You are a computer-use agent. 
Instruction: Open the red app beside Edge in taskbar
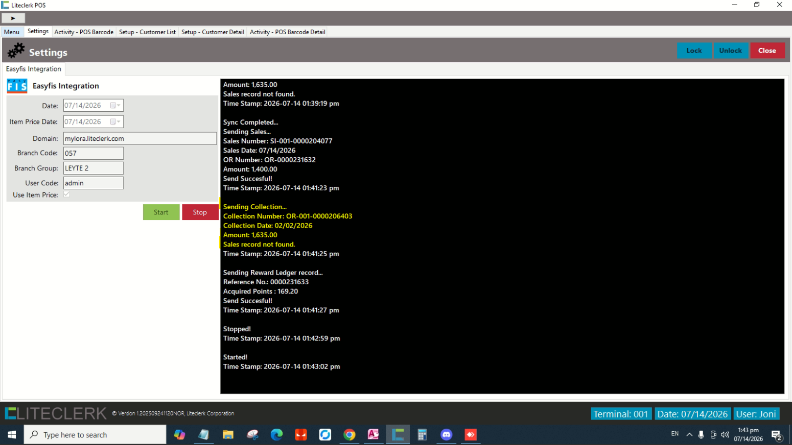tap(301, 435)
